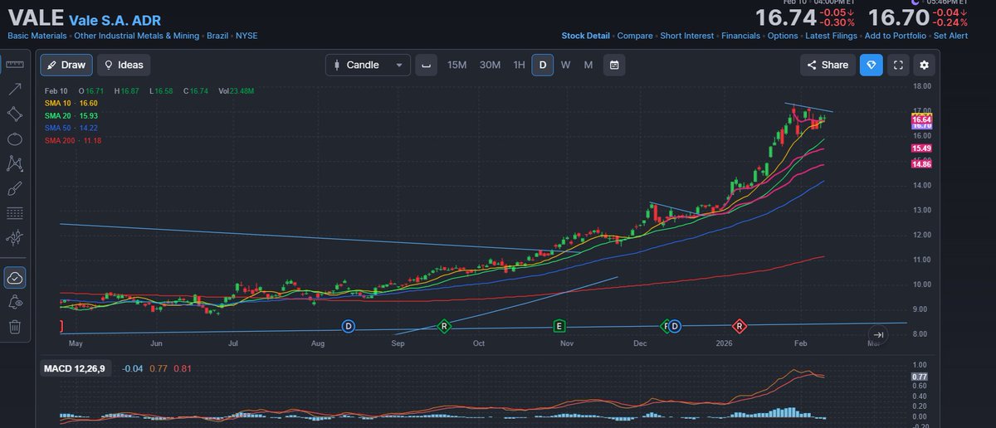
Task: Switch to W weekly timeframe
Action: coord(565,65)
